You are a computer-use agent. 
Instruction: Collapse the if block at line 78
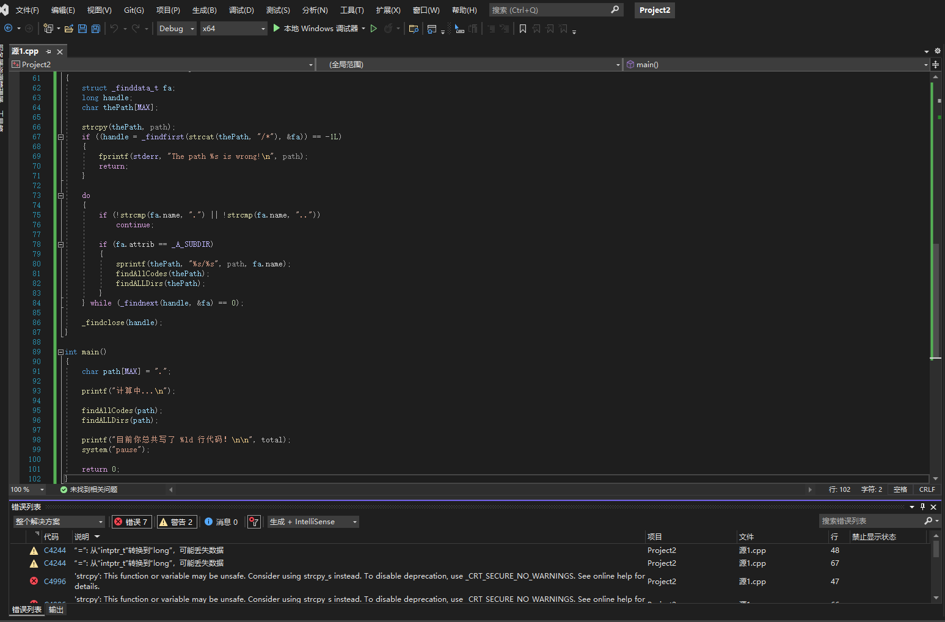pos(60,244)
